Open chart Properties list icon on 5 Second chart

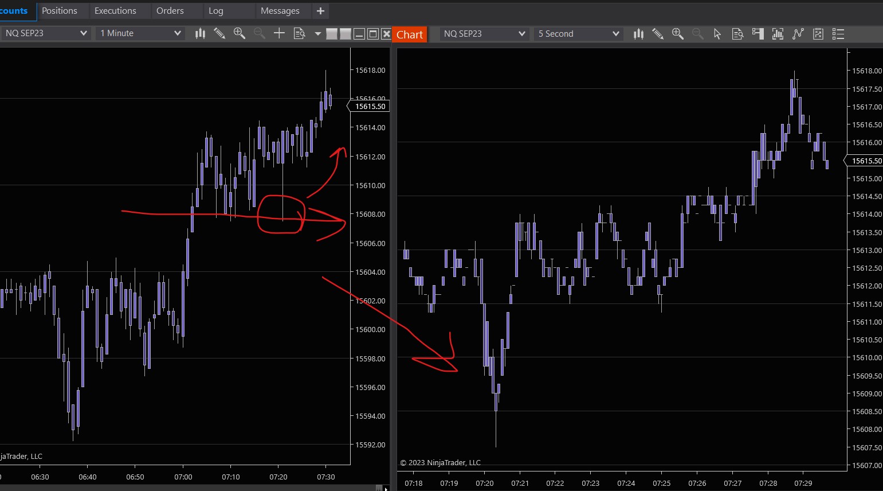pos(838,34)
